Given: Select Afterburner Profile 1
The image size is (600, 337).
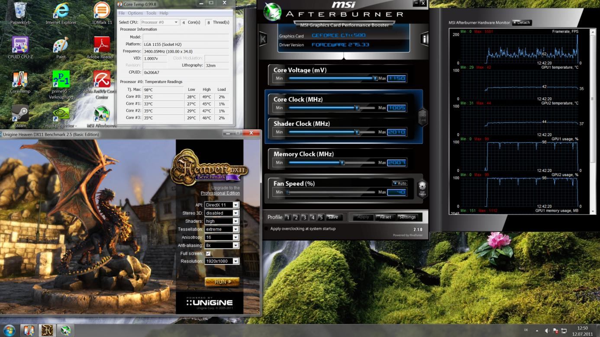Looking at the screenshot, I should click(x=287, y=217).
